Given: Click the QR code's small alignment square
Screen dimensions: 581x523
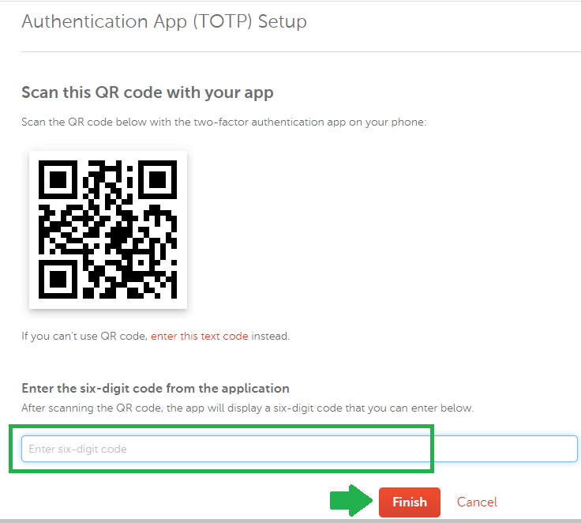Looking at the screenshot, I should click(x=141, y=262).
